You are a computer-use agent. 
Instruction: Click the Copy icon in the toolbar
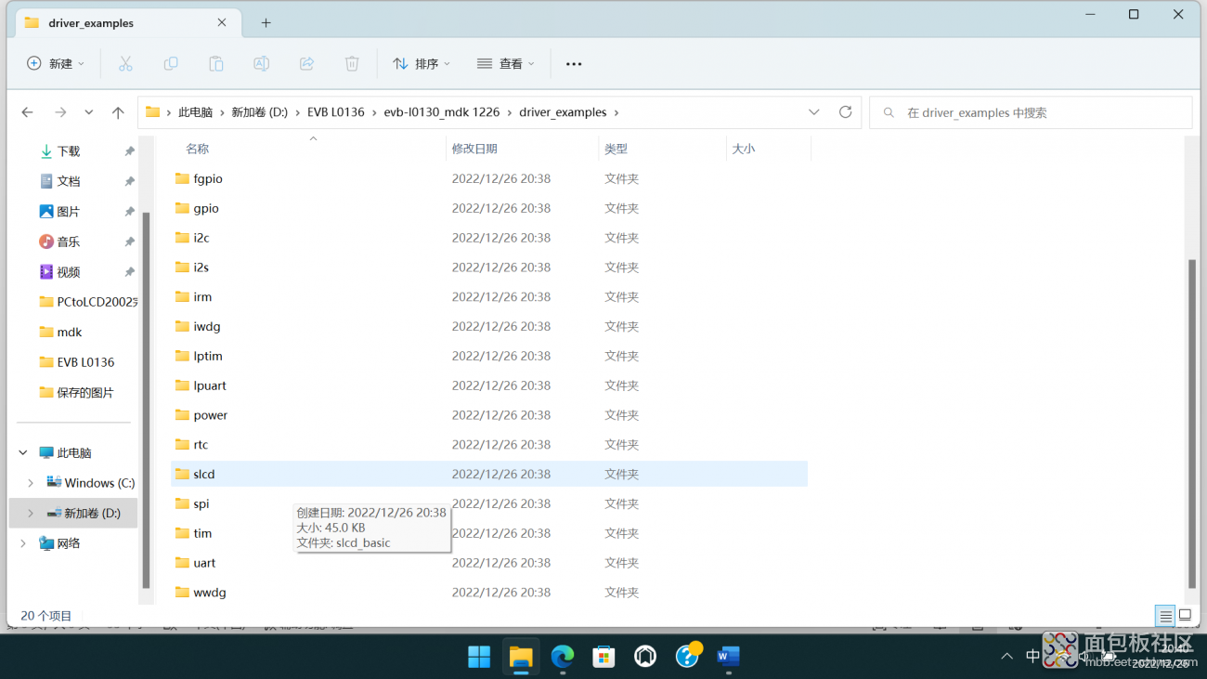(171, 63)
